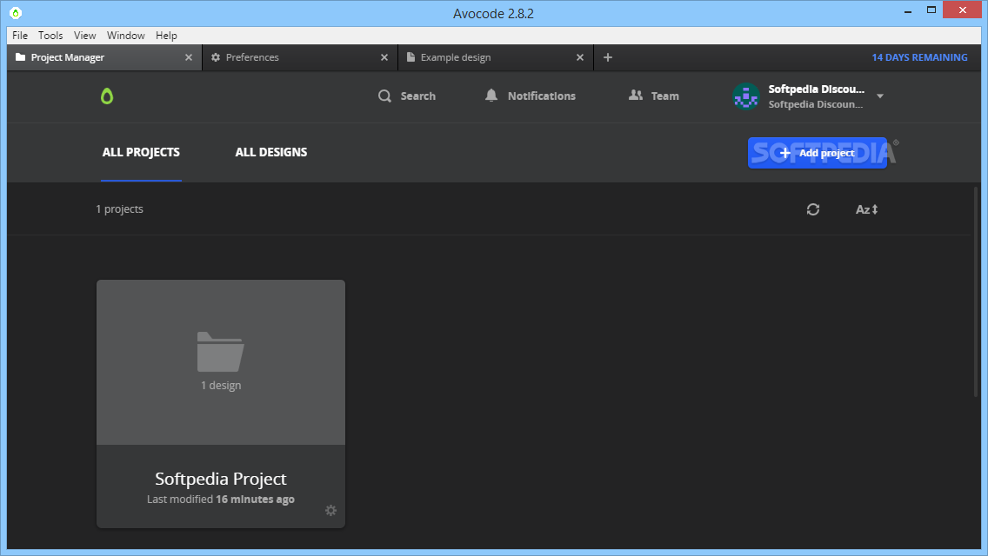Open the Softpedia Project folder thumbnail
The width and height of the screenshot is (988, 556).
tap(221, 362)
